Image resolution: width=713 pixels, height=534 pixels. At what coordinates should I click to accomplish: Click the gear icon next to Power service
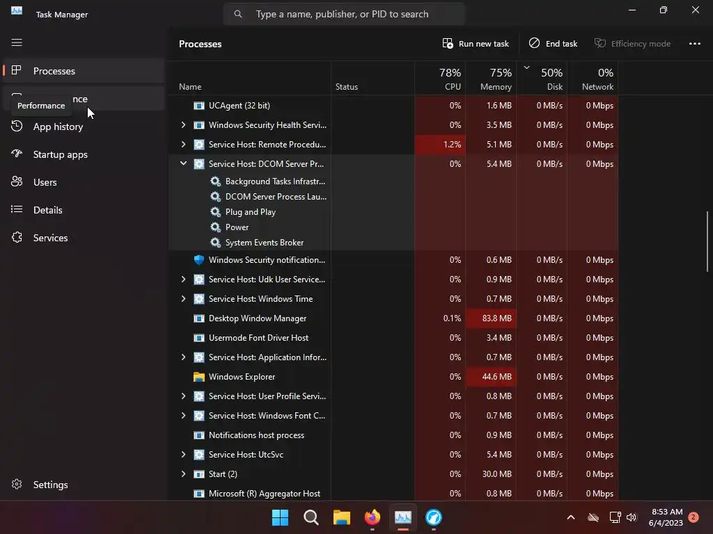(x=215, y=227)
